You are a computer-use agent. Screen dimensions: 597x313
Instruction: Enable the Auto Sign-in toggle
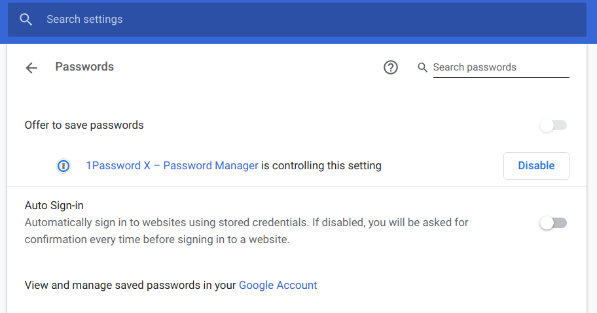pyautogui.click(x=553, y=223)
